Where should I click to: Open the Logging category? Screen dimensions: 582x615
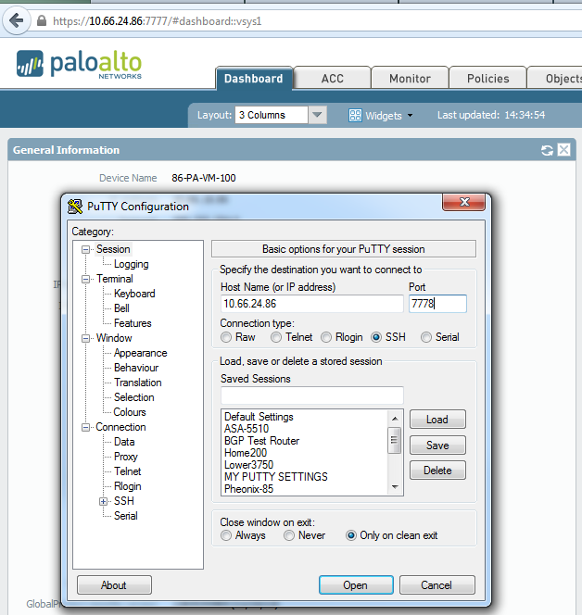tap(131, 264)
